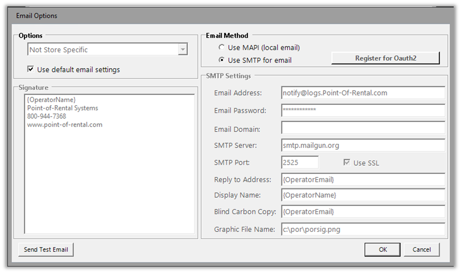Screen dimensions: 461x273
Task: Click the Display Name field
Action: [x=363, y=195]
